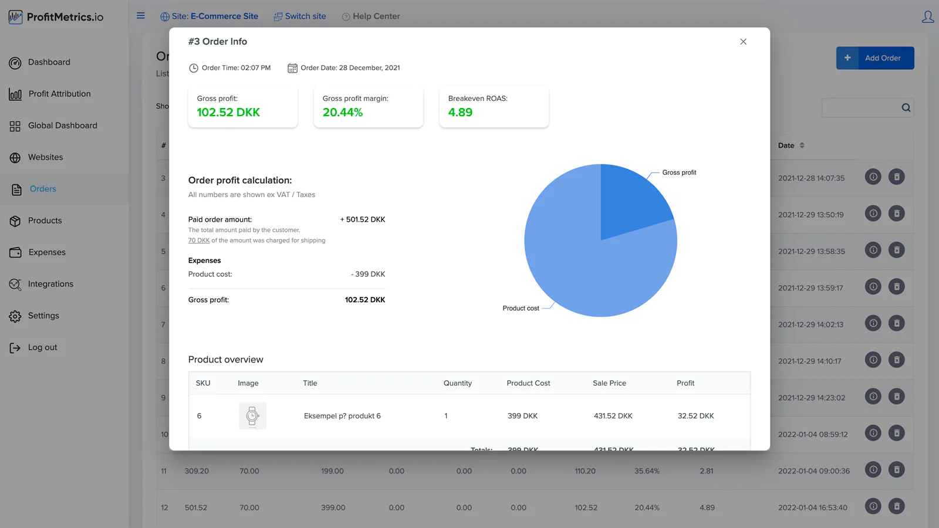The width and height of the screenshot is (939, 528).
Task: Open info for order 2021-12-29 13:59:17
Action: pyautogui.click(x=873, y=286)
